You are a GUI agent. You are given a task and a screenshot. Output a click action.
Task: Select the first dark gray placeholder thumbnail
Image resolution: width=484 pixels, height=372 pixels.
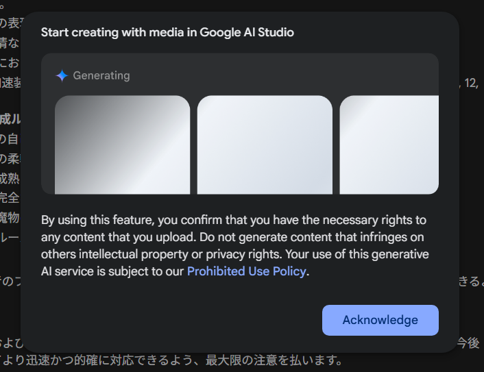click(x=122, y=145)
